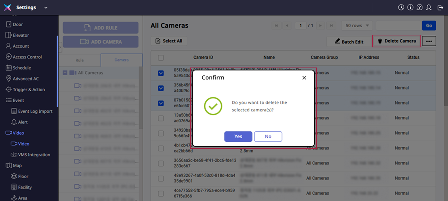Go to next page arrow in pagination
Screen dimensions: 448x201
[x=321, y=25]
